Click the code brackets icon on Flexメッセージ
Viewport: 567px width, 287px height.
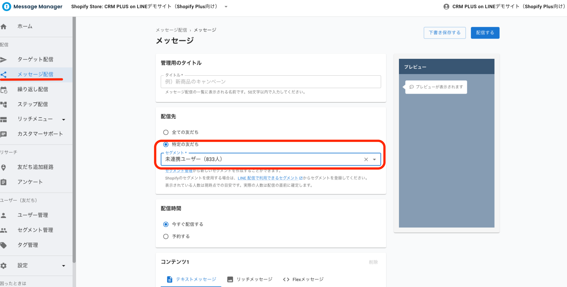(286, 280)
